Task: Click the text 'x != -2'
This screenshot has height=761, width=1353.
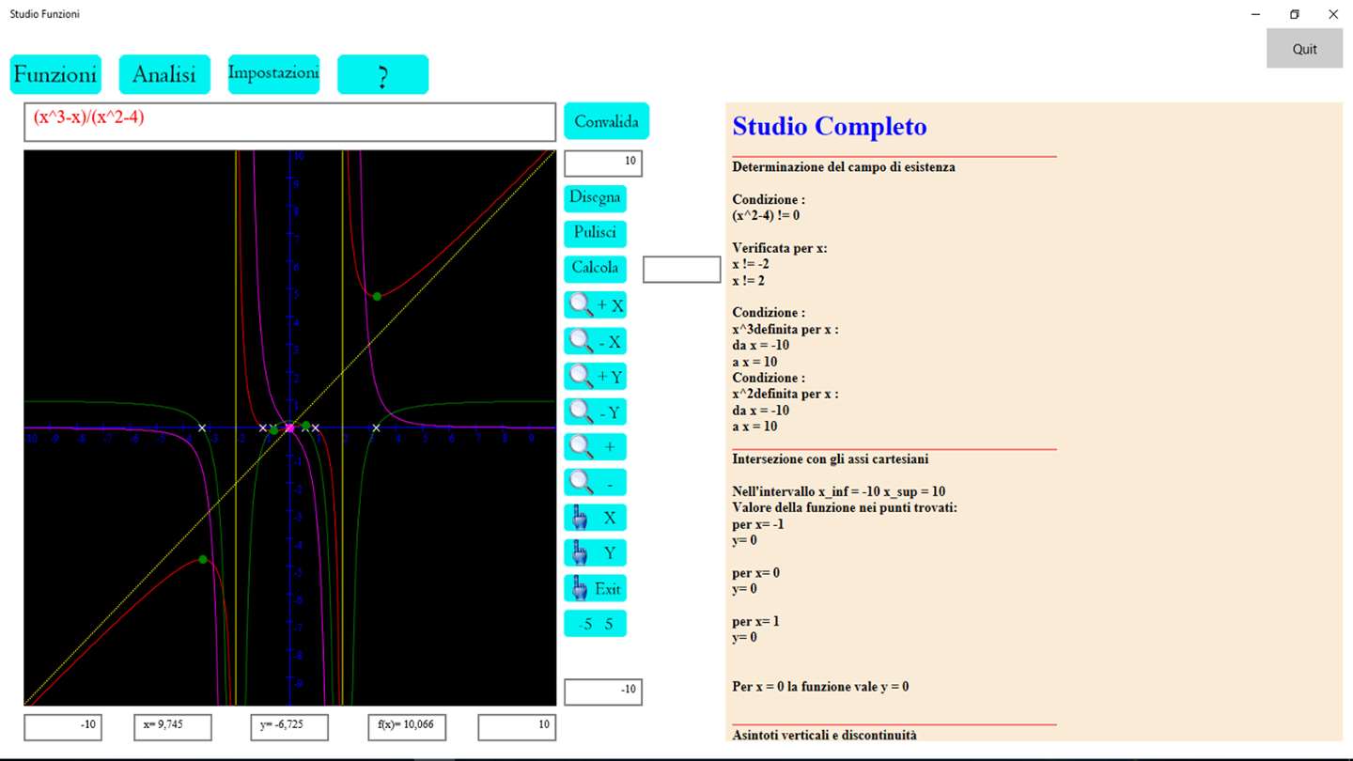Action: [751, 264]
